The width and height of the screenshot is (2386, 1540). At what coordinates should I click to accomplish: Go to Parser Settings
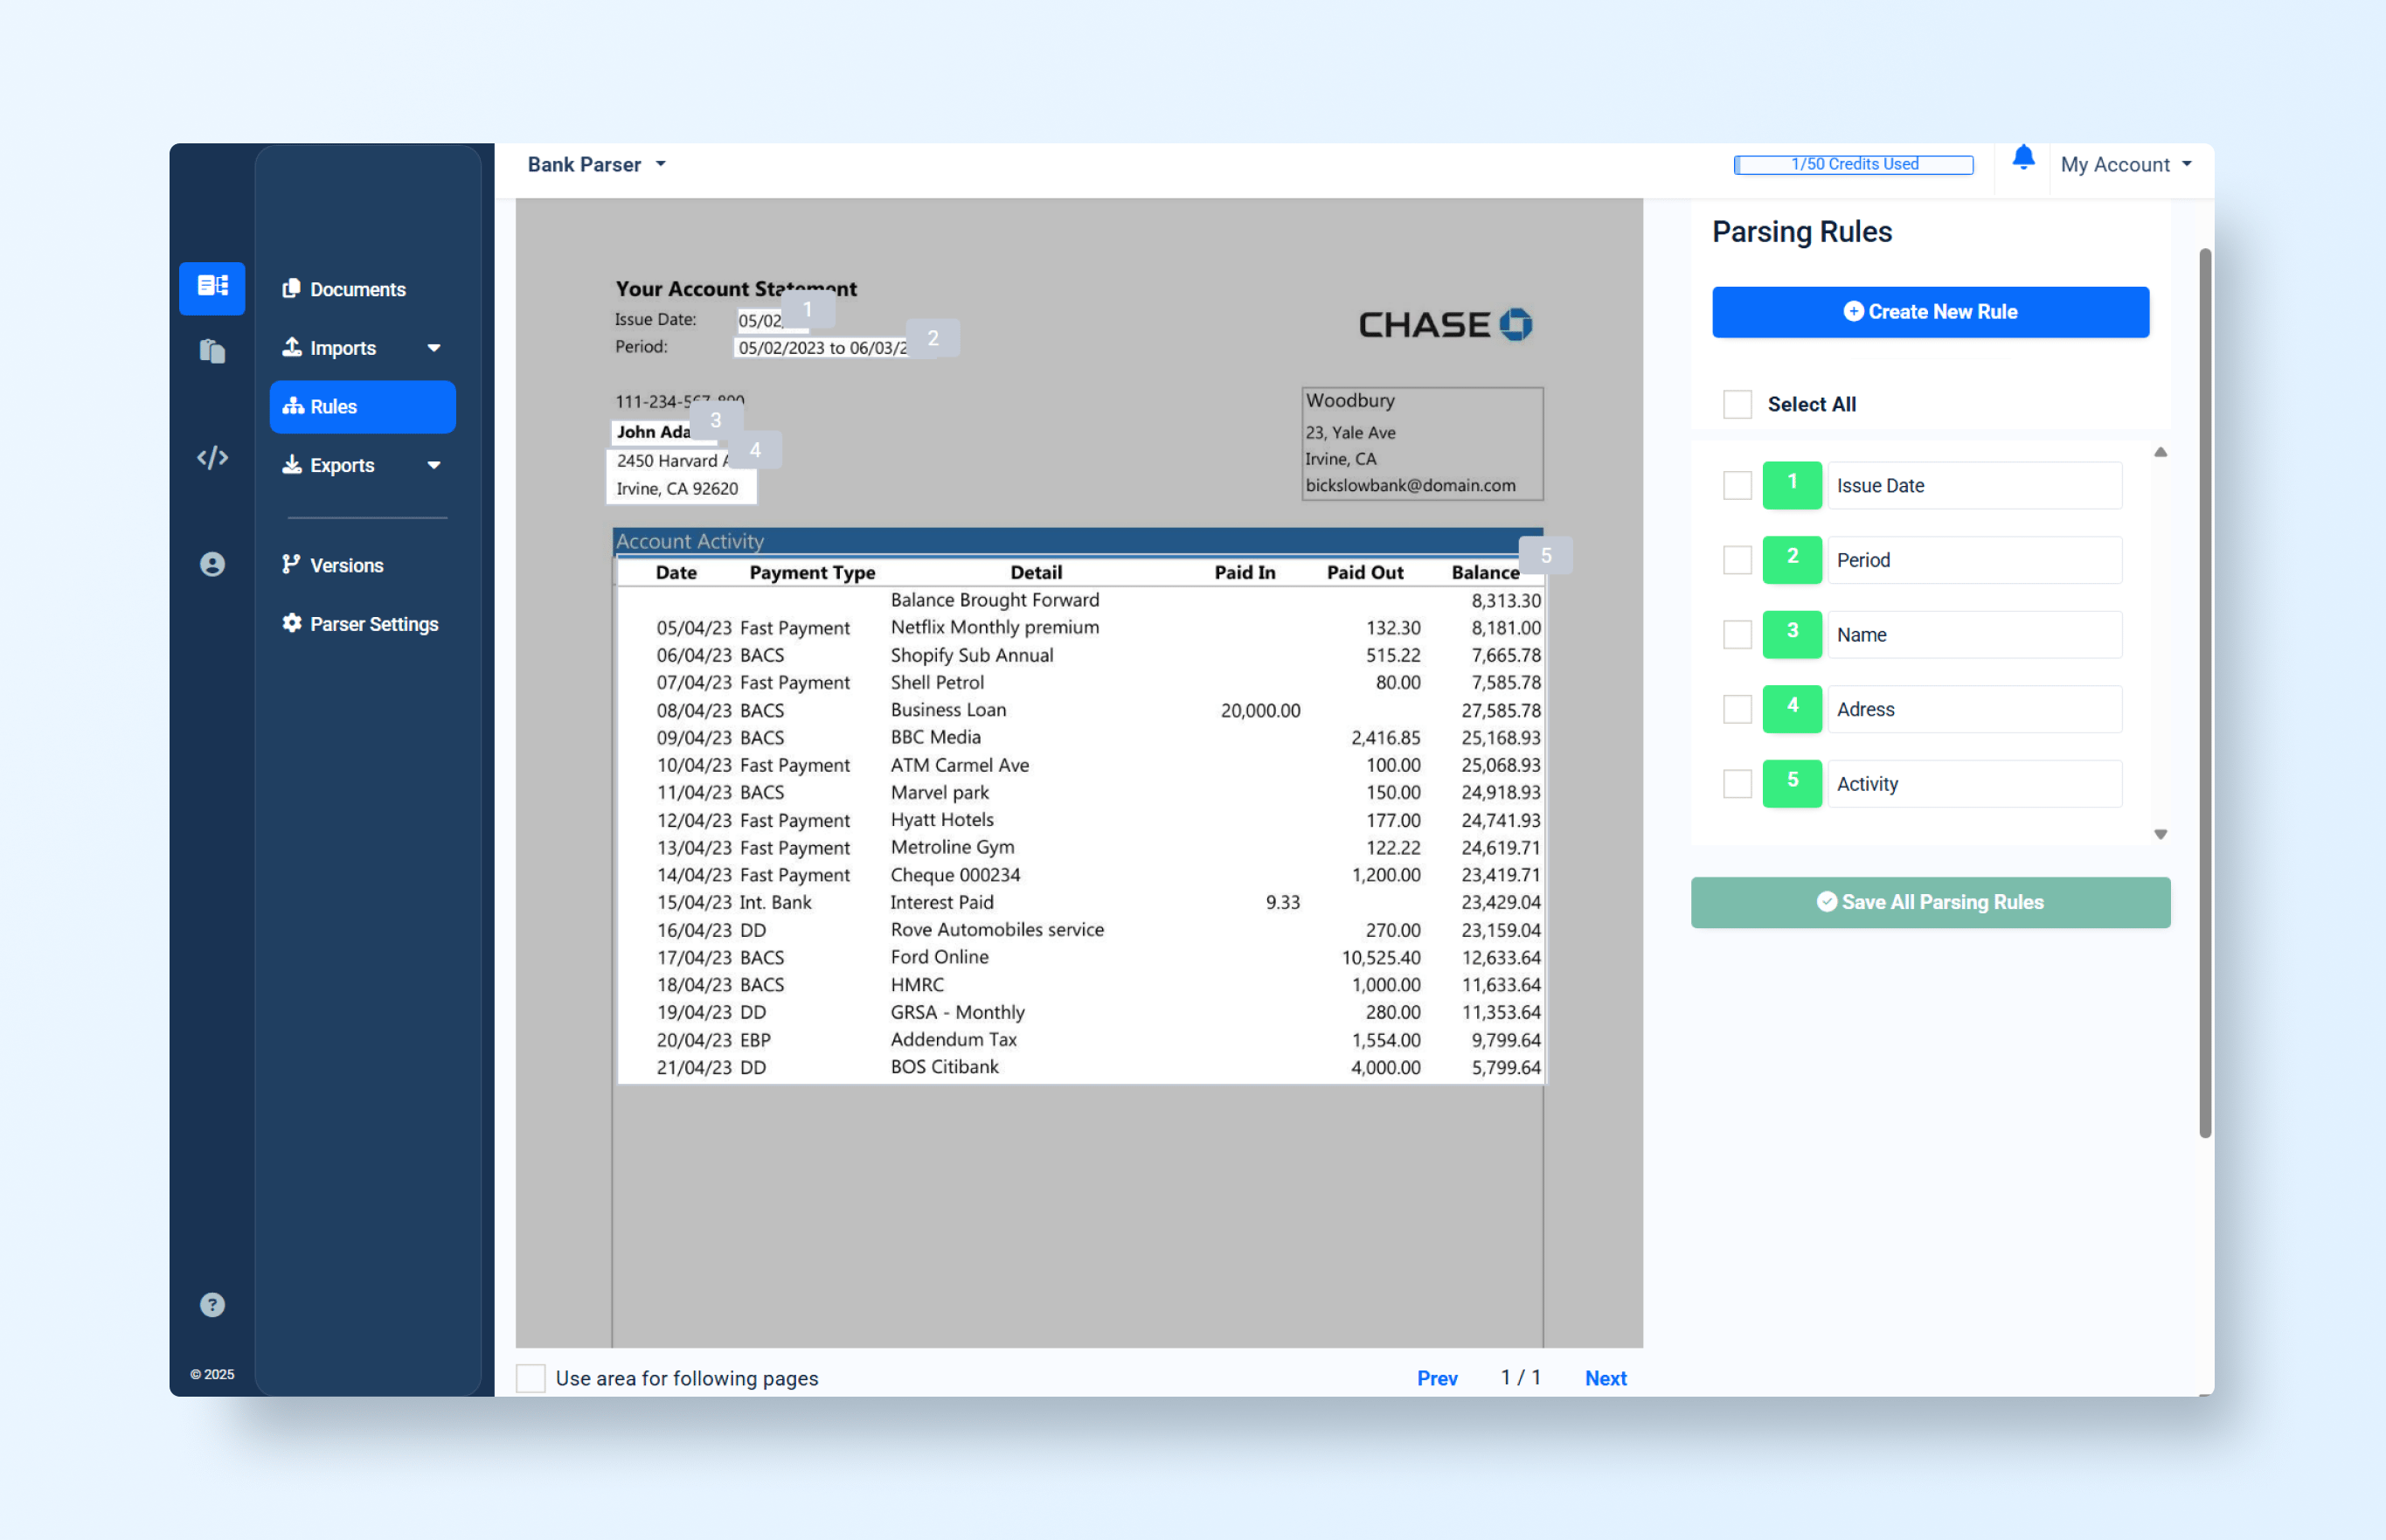(x=373, y=624)
